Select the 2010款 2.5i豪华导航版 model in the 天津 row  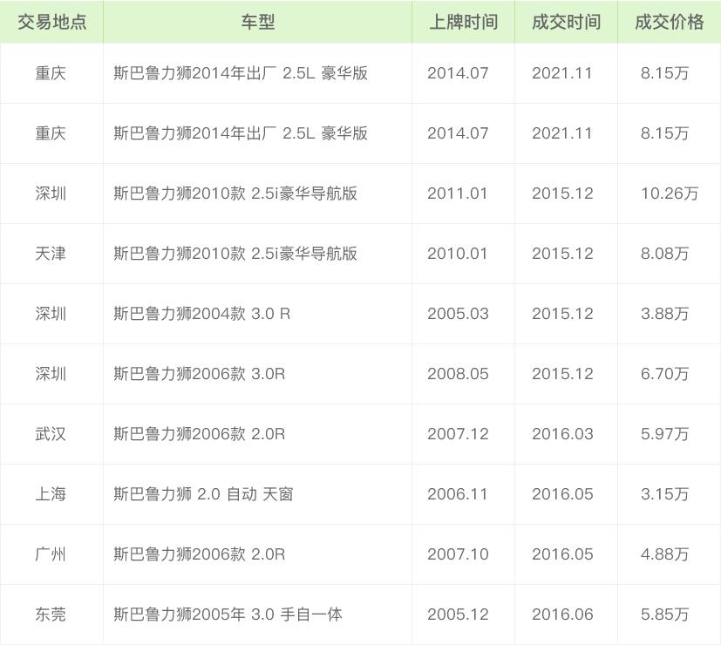(235, 254)
